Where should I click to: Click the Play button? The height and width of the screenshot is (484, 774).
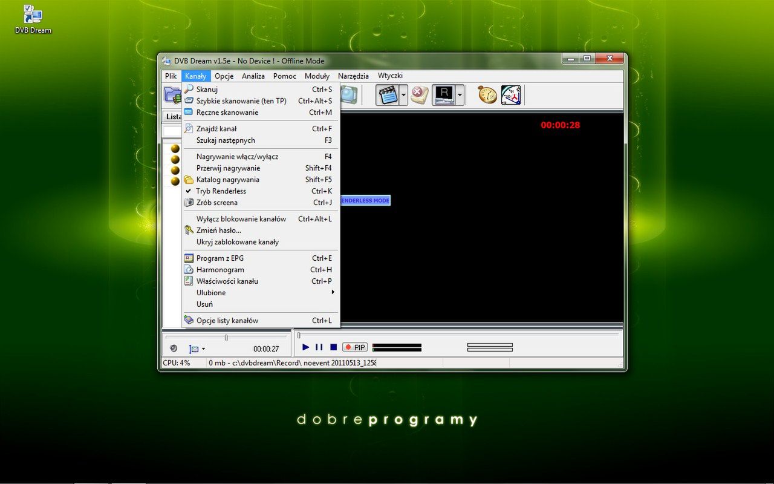click(306, 347)
